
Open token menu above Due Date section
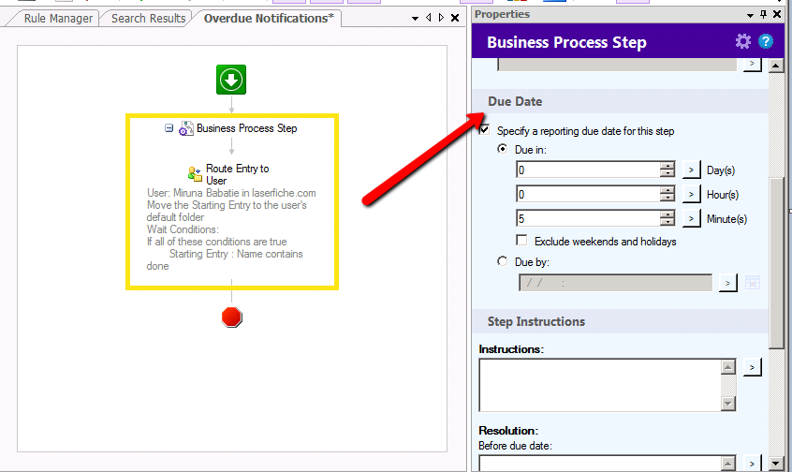point(752,64)
